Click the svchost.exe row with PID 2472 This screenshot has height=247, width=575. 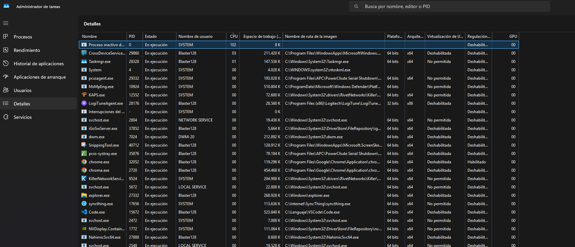click(299, 220)
